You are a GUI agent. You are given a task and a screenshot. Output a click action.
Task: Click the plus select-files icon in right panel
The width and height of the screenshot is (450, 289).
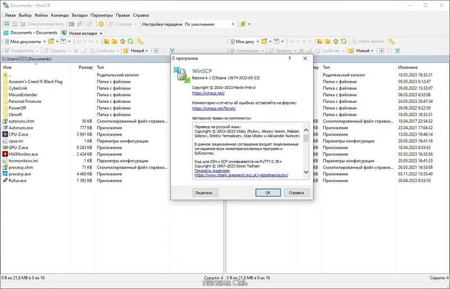(x=381, y=51)
